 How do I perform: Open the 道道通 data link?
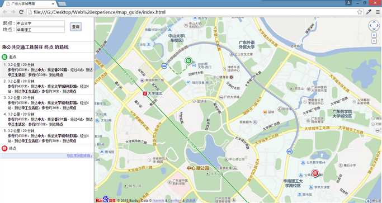coord(191,201)
